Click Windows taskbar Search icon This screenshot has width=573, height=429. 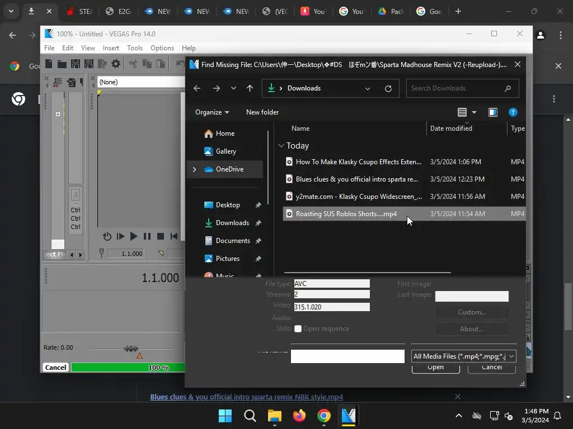(x=250, y=416)
